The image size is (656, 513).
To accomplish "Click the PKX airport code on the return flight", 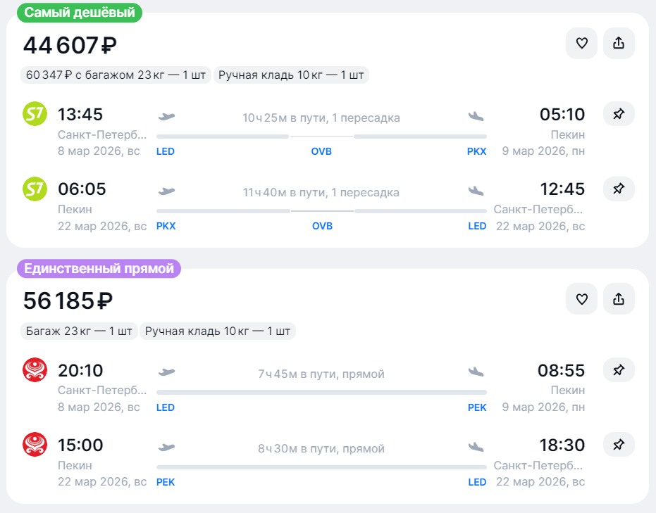I will click(x=166, y=226).
